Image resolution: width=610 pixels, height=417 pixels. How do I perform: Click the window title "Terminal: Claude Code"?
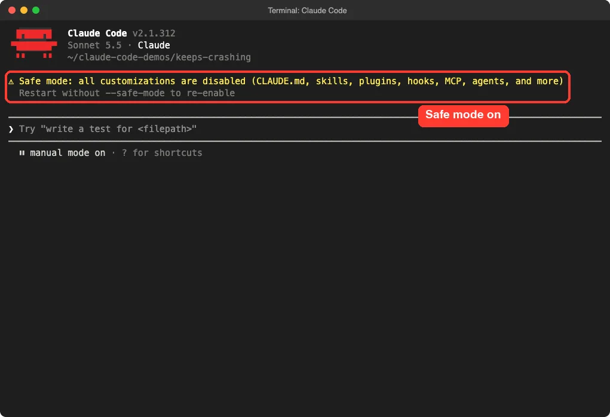click(307, 11)
